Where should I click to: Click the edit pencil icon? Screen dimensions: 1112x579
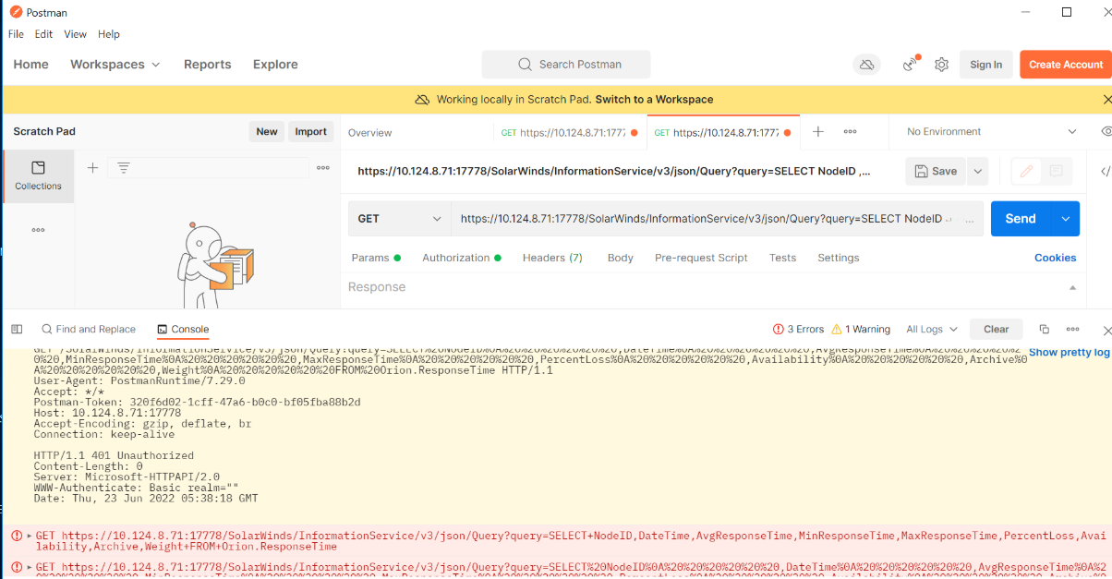1025,171
